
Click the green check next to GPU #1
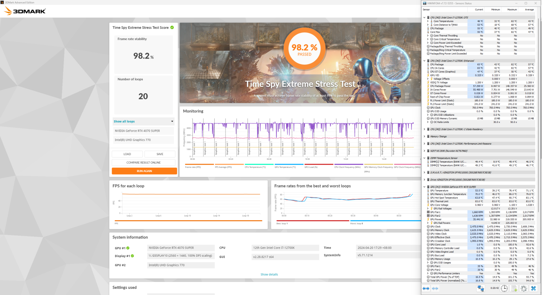point(128,248)
